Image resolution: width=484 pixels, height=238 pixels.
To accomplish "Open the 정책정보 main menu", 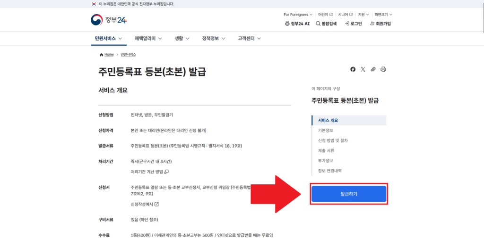I will coord(214,39).
